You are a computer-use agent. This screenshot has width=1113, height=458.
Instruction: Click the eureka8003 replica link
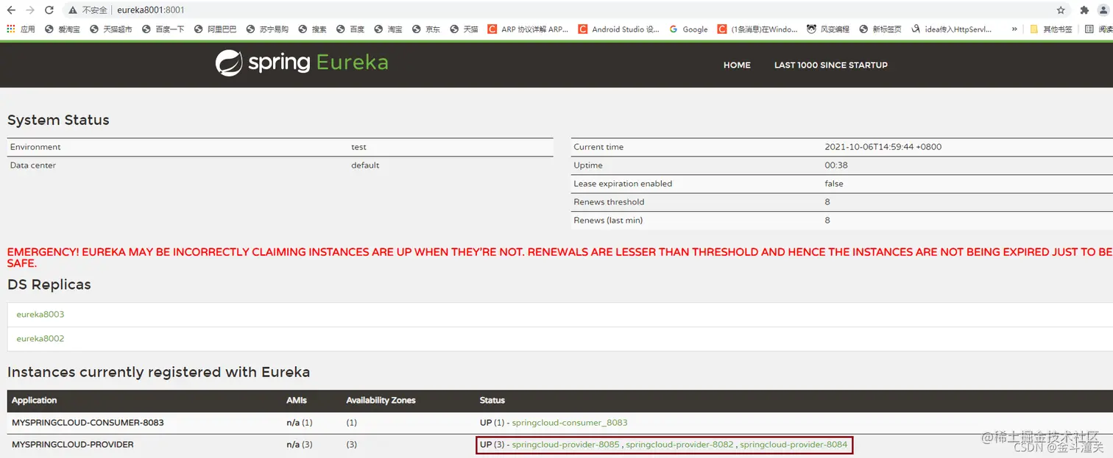(x=40, y=315)
